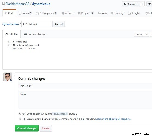Click editor line 'This is a welcome text'
Screen dimensions: 152x137
click(26, 45)
